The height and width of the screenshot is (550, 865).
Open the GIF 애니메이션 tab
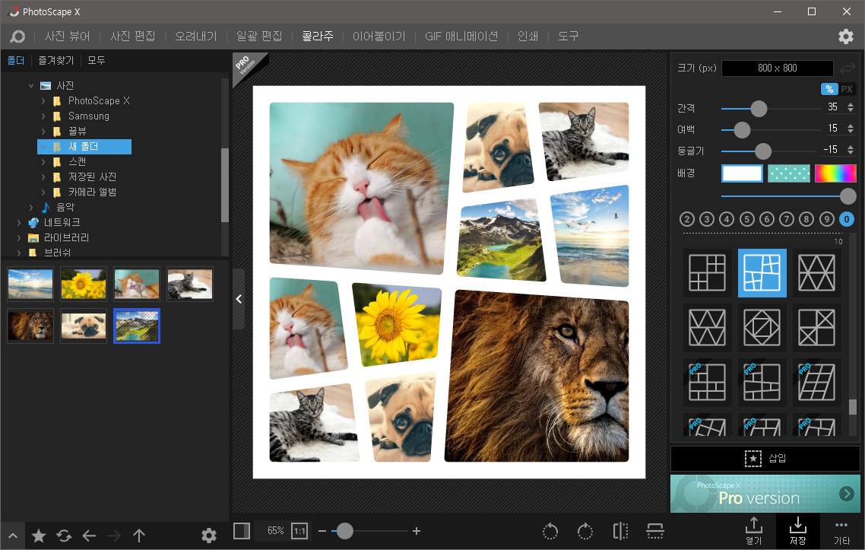[x=461, y=37]
